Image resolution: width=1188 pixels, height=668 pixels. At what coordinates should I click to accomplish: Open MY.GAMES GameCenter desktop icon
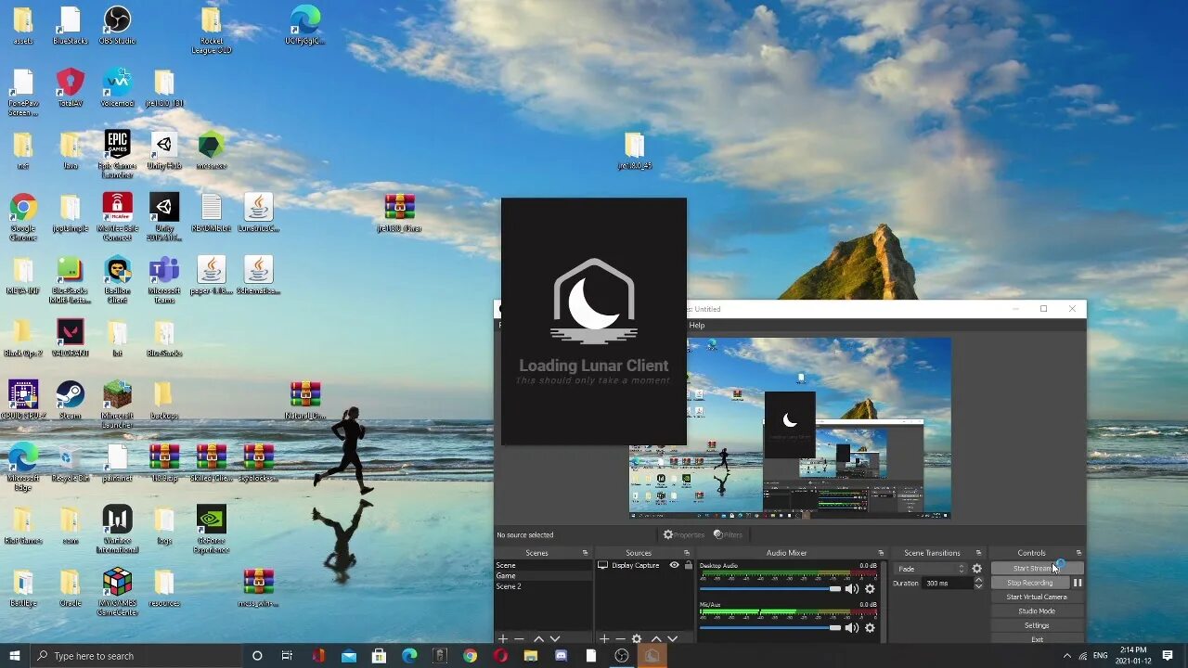[x=117, y=591]
